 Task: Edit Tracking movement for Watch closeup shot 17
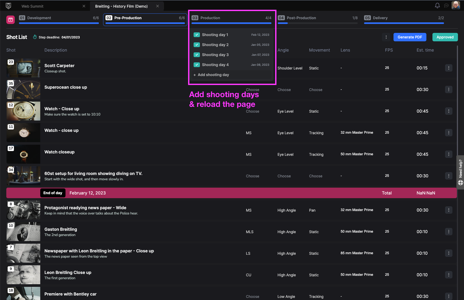316,154
